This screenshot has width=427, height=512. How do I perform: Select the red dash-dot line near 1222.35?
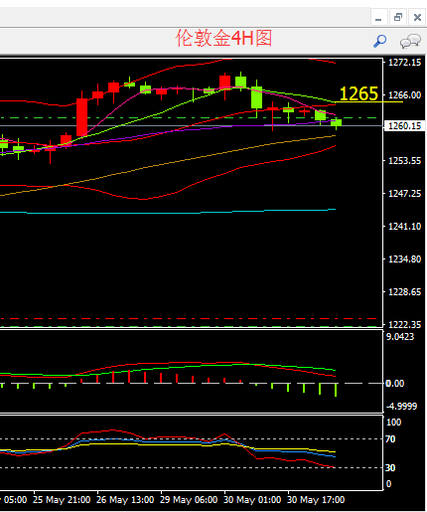coord(189,318)
